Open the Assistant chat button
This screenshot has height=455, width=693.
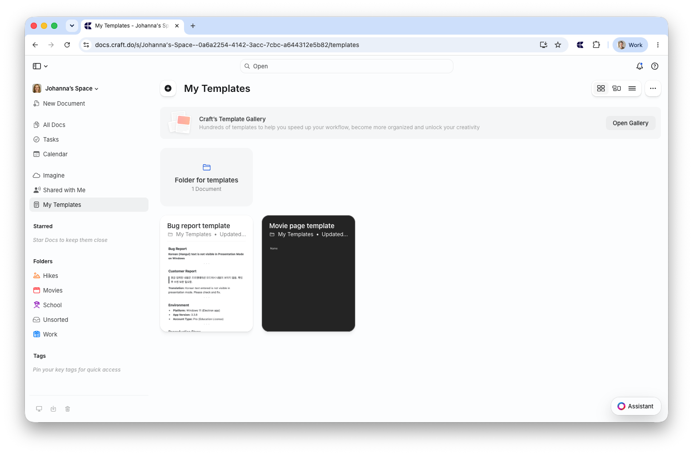tap(636, 406)
